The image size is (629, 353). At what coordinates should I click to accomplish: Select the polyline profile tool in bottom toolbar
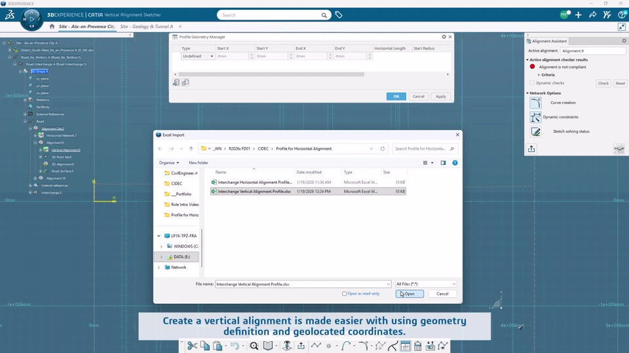pyautogui.click(x=316, y=346)
